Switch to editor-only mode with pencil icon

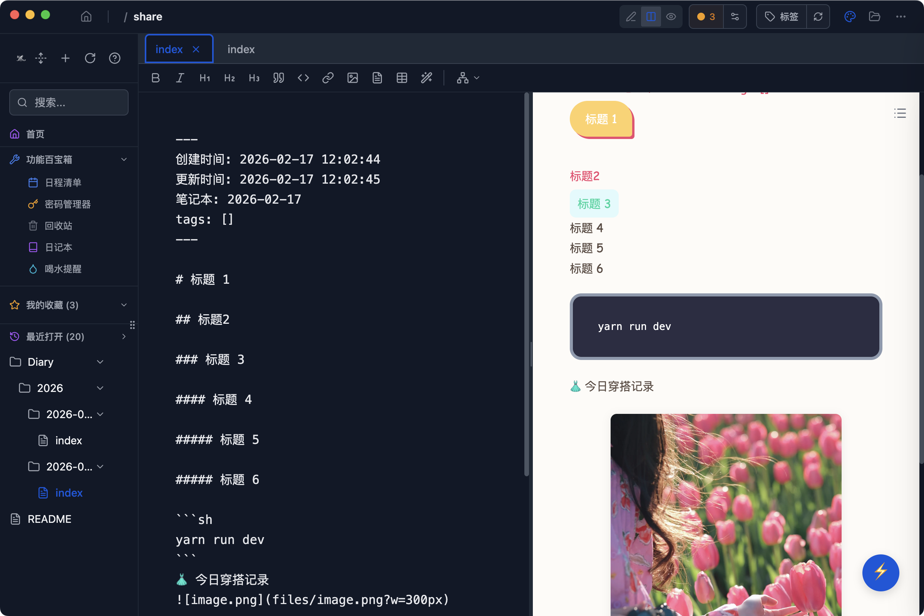point(631,17)
